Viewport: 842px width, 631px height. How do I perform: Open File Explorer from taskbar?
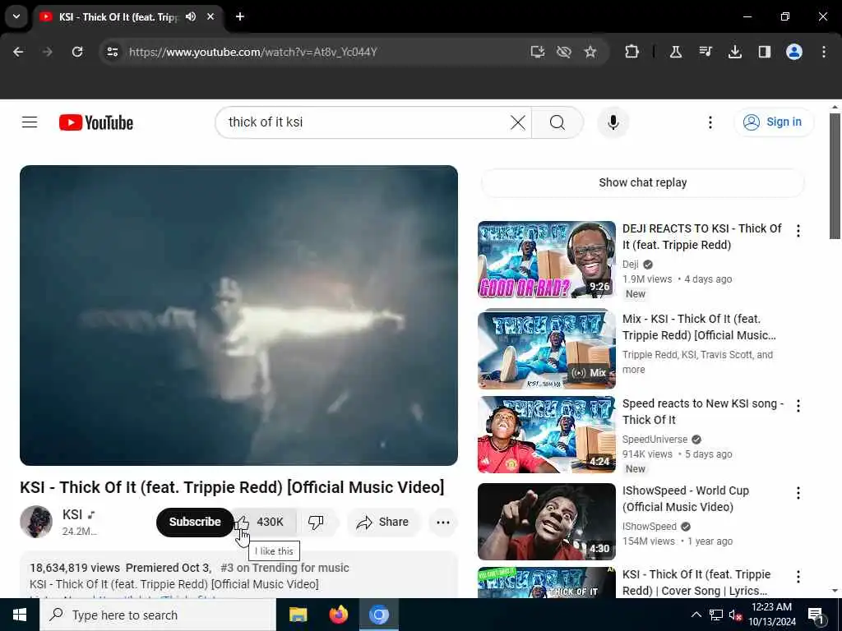(x=298, y=615)
